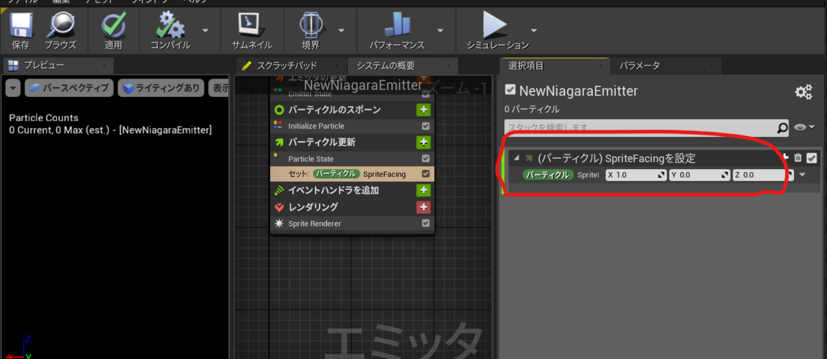Open the 境界 dropdown arrow
Viewport: 827px width, 359px height.
pos(342,30)
